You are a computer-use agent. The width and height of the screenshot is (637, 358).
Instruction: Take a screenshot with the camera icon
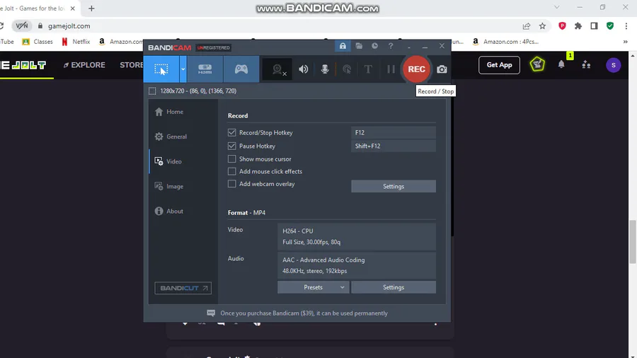pos(442,69)
